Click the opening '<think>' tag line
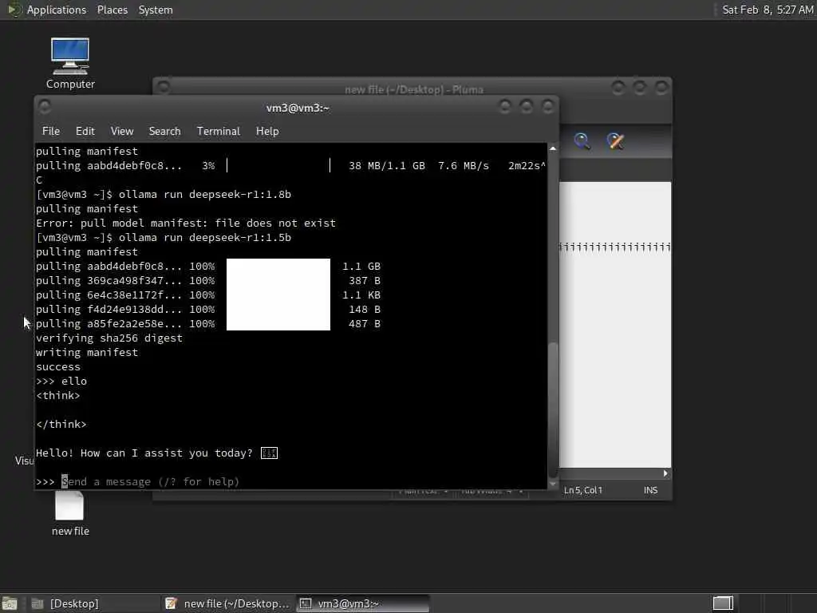 pos(57,396)
